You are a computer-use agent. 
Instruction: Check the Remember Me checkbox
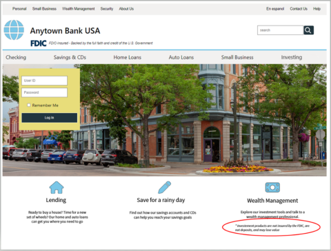coord(29,105)
